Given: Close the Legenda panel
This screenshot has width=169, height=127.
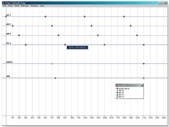Looking at the screenshot, I should [142, 85].
